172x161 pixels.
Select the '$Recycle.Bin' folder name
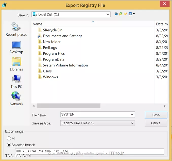[53, 30]
